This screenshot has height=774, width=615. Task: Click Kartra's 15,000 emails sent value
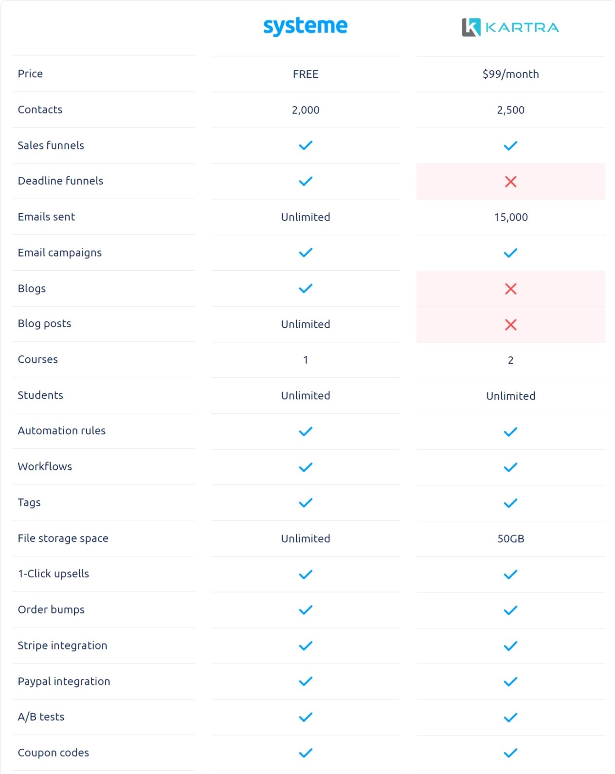[510, 217]
